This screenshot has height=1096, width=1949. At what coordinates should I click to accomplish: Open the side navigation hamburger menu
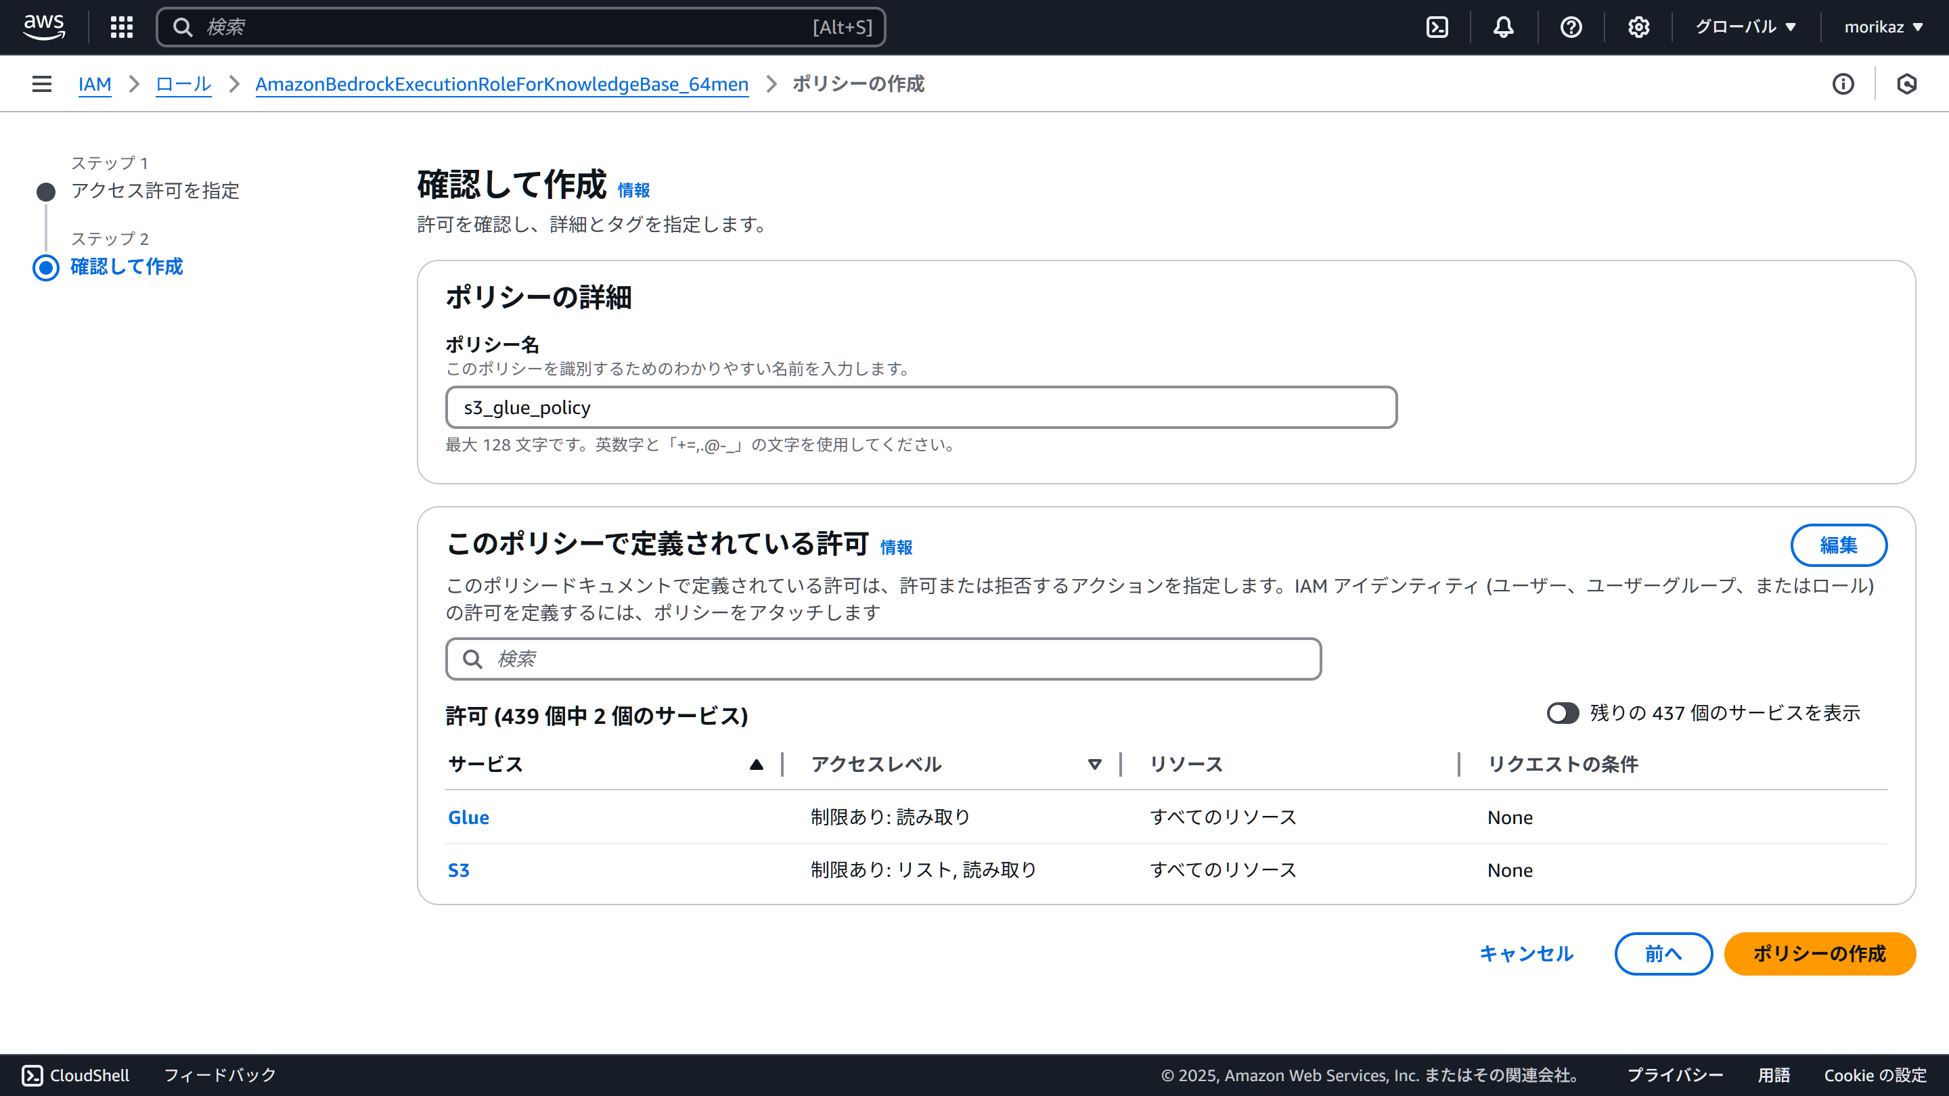click(x=41, y=84)
